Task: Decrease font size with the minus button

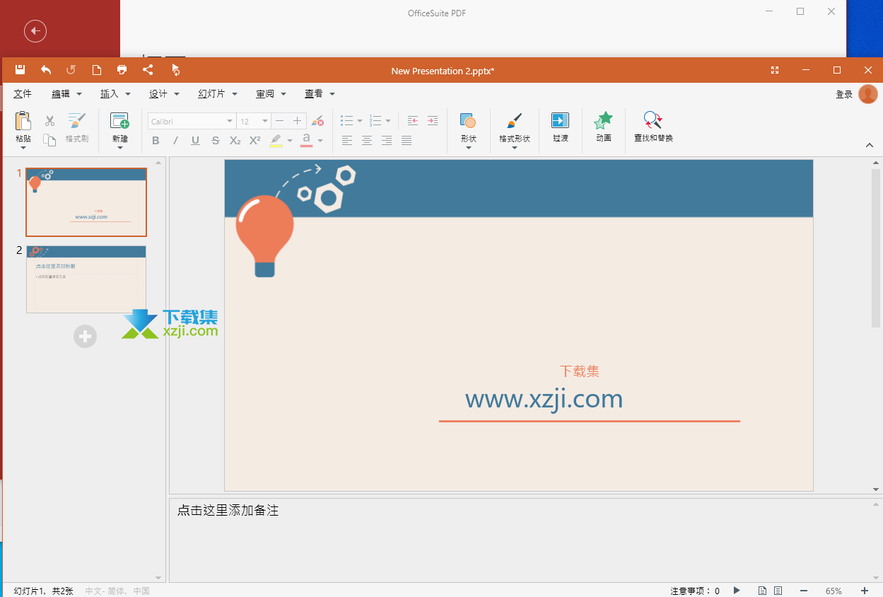Action: pos(280,121)
